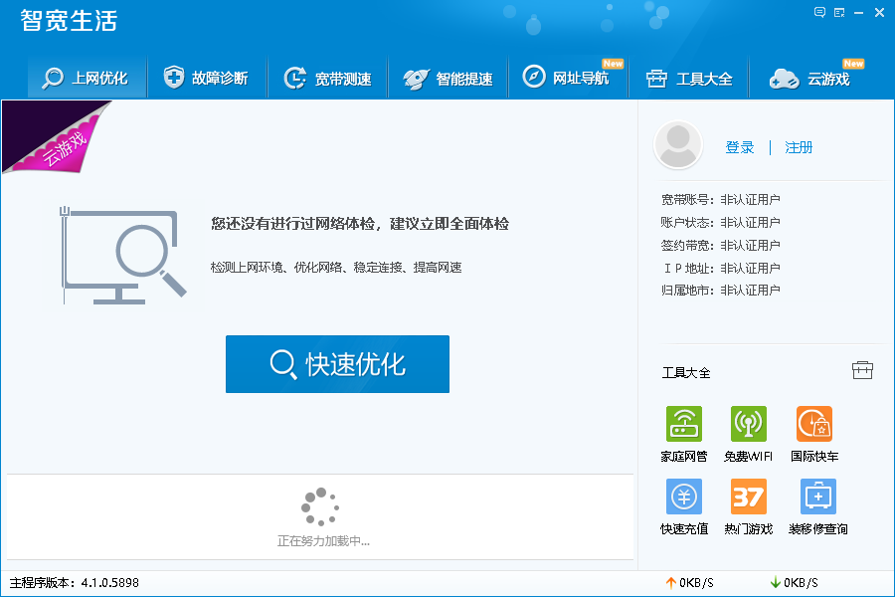Open the 故障诊断 tab
895x597 pixels.
(x=206, y=78)
